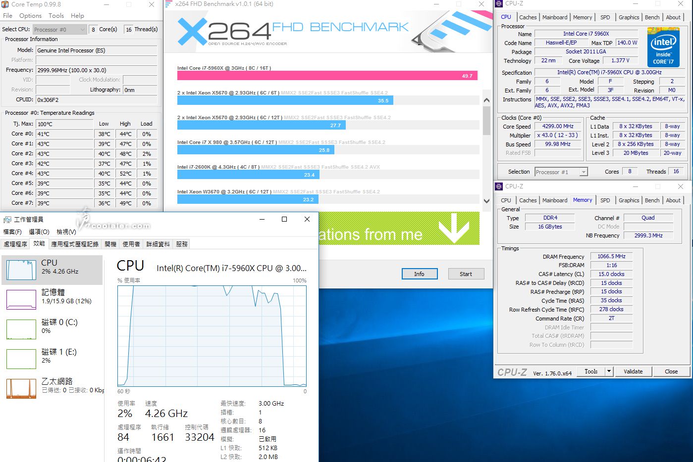Viewport: 693px width, 462px height.
Task: Click Tools button in CPU-Z
Action: pos(591,371)
